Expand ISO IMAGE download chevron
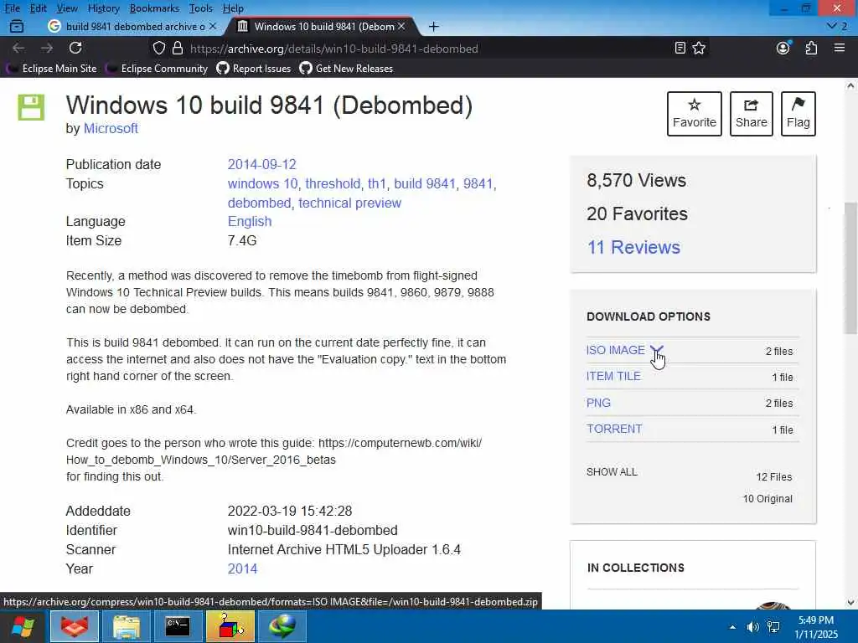Viewport: 858px width, 643px height. [657, 350]
